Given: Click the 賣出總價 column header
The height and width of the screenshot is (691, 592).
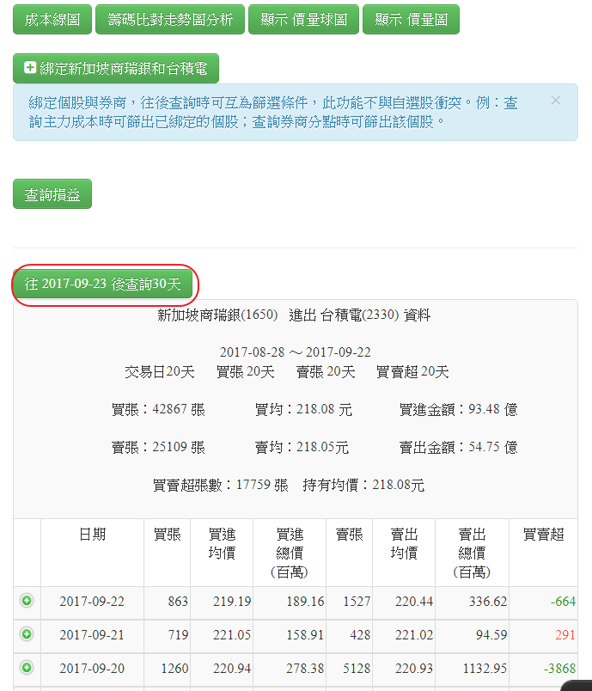Looking at the screenshot, I should tap(472, 553).
